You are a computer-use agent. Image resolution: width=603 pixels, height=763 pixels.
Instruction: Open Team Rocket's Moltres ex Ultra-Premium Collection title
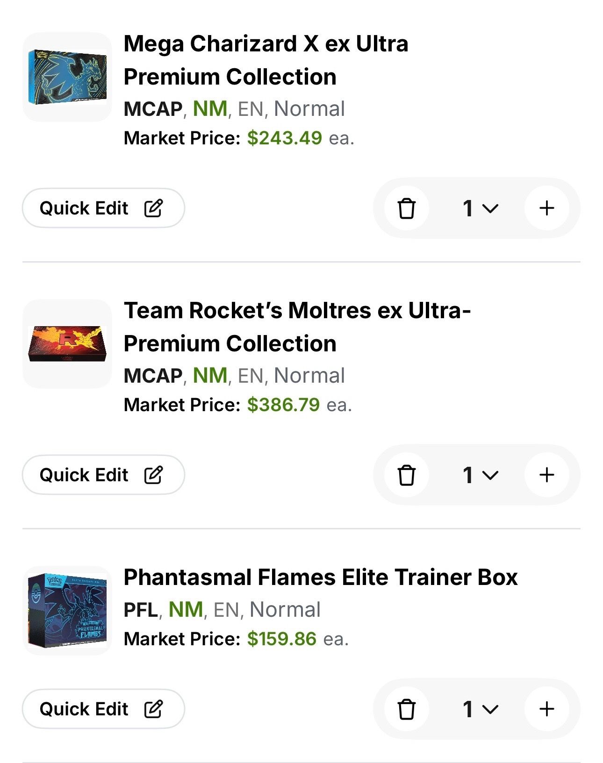297,327
